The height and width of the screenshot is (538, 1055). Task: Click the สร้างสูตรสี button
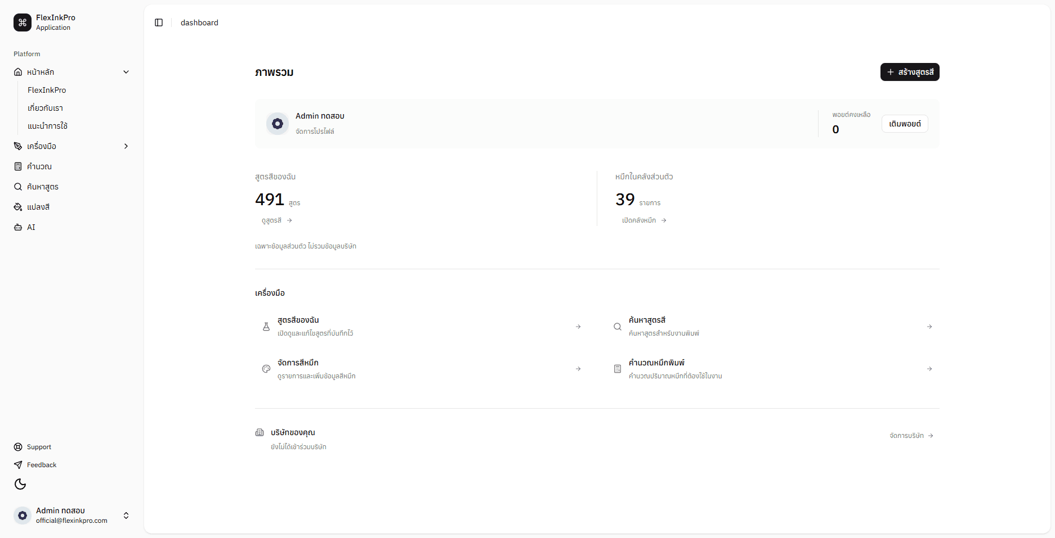tap(910, 72)
